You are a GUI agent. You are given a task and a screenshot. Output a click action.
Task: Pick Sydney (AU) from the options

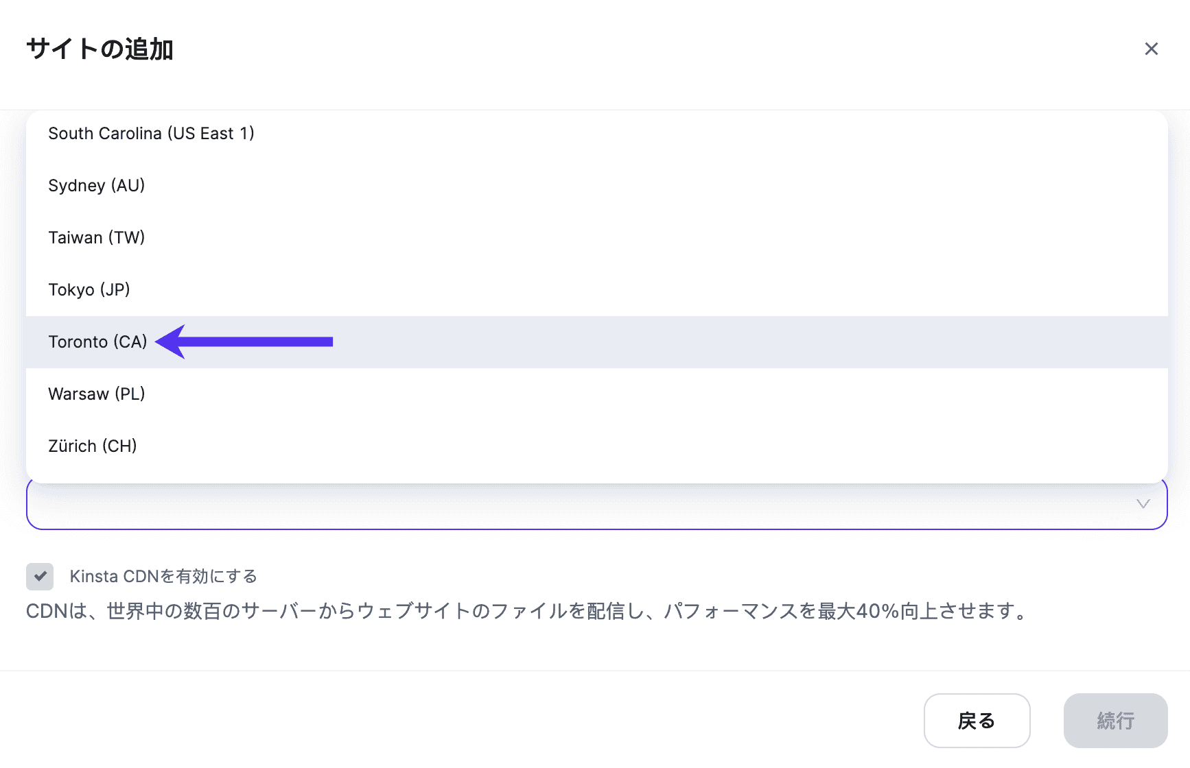tap(96, 185)
